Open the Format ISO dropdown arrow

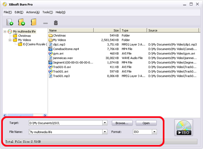[x=154, y=132]
